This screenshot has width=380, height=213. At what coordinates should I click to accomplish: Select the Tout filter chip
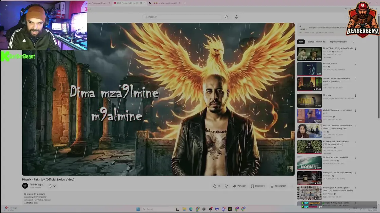click(301, 42)
